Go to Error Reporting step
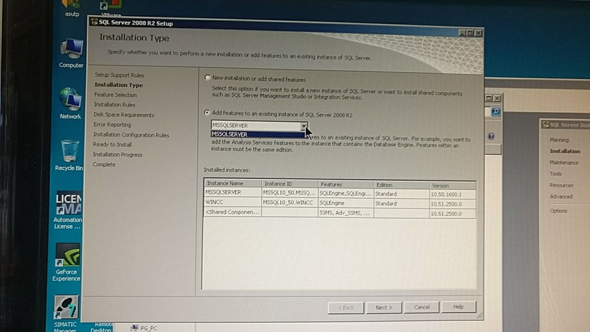This screenshot has width=590, height=332. (x=112, y=125)
